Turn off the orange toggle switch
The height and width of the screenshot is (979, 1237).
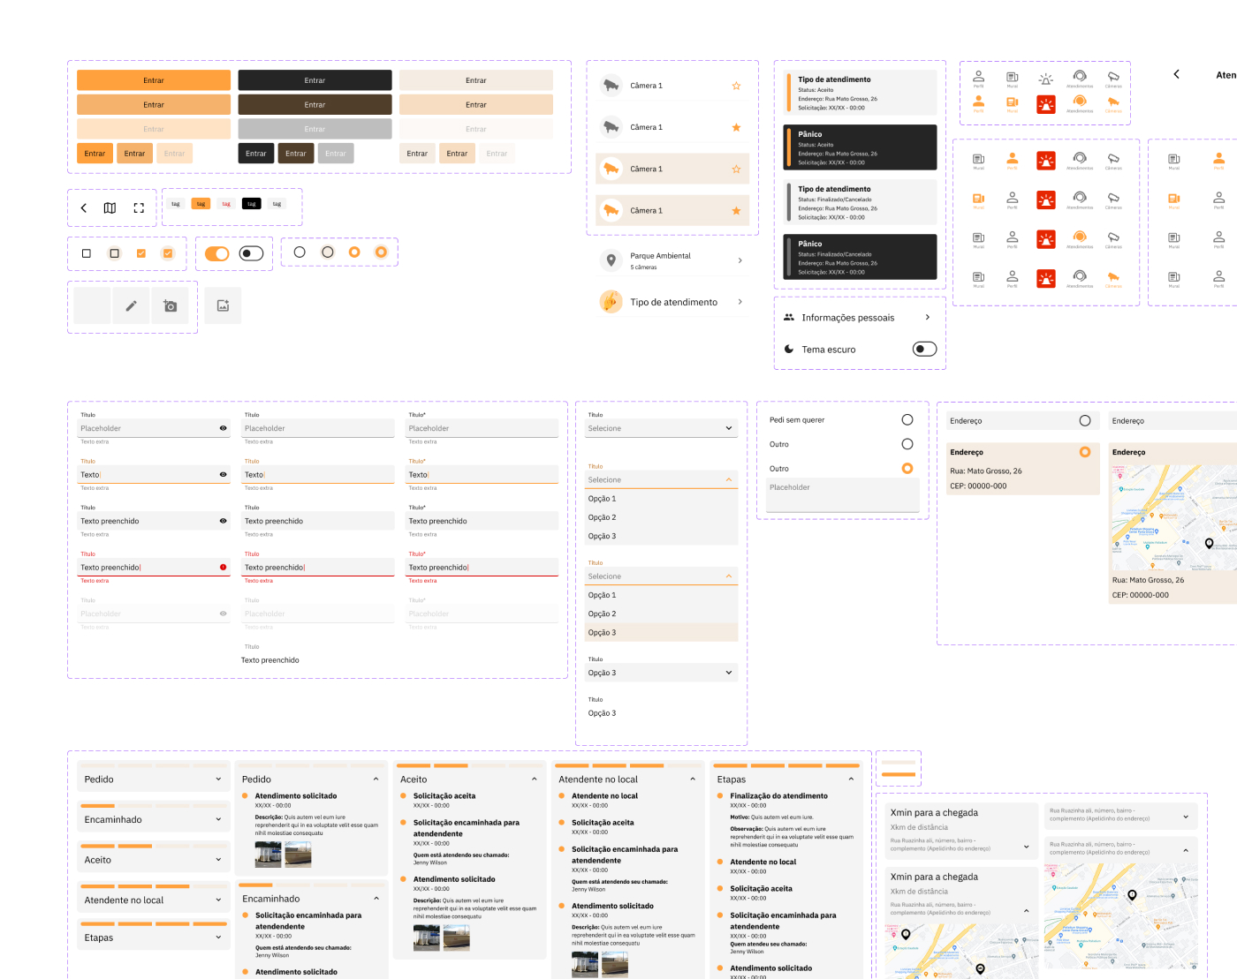point(216,253)
